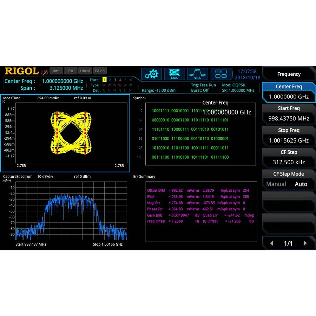
Task: Switch CF Step Mode to Manual
Action: (x=276, y=184)
